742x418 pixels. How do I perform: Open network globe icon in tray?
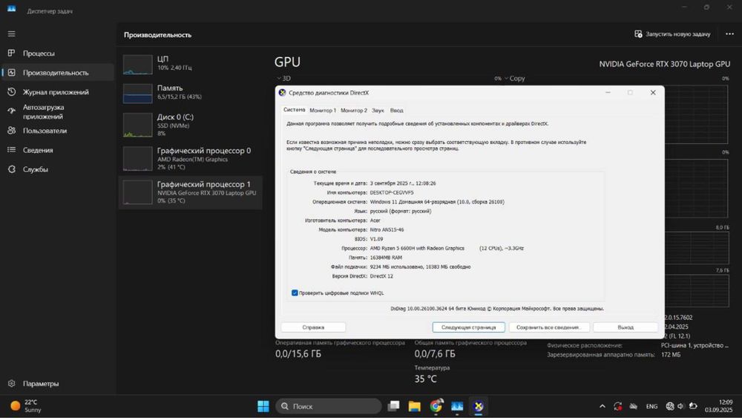click(x=669, y=406)
